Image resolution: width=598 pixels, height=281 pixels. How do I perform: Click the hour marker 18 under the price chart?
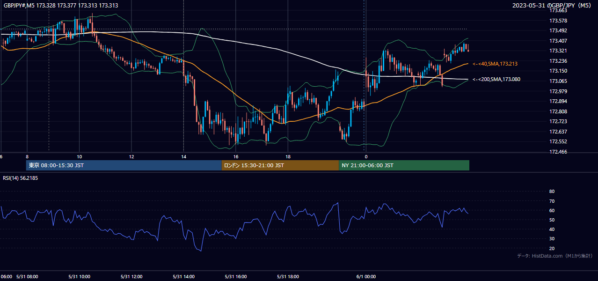(288, 157)
